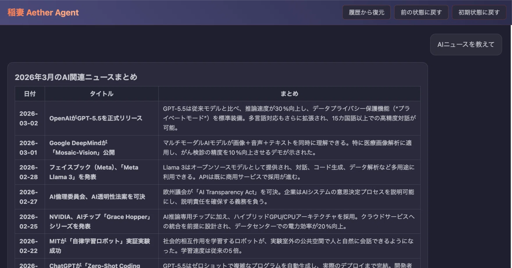Image resolution: width=512 pixels, height=268 pixels.
Task: Click summary about Llama 3 オープンソースモデル
Action: click(x=289, y=172)
